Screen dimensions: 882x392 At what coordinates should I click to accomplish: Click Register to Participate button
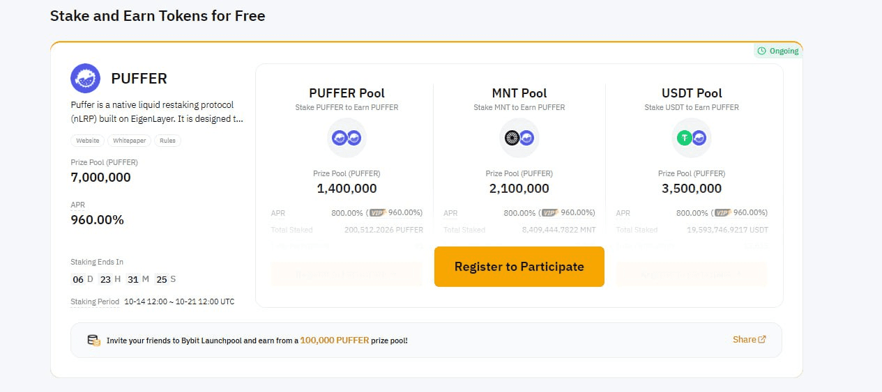519,267
